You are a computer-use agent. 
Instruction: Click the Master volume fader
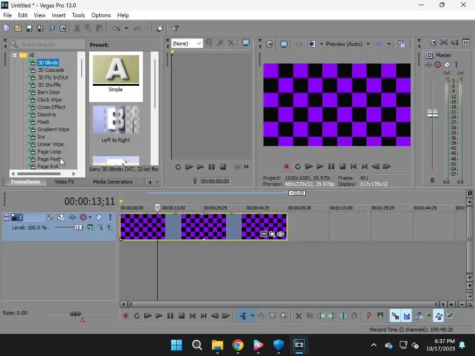point(432,114)
